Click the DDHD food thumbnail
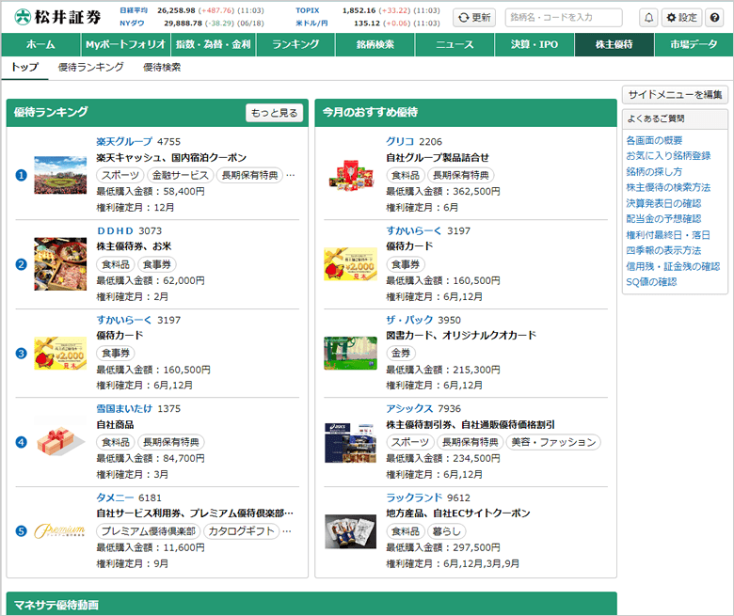The image size is (734, 616). coord(60,264)
